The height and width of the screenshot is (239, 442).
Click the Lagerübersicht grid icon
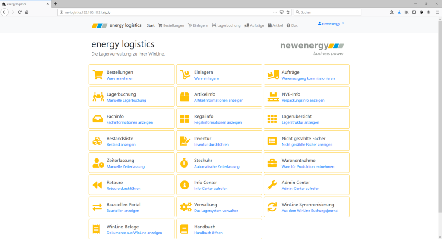pos(272,119)
